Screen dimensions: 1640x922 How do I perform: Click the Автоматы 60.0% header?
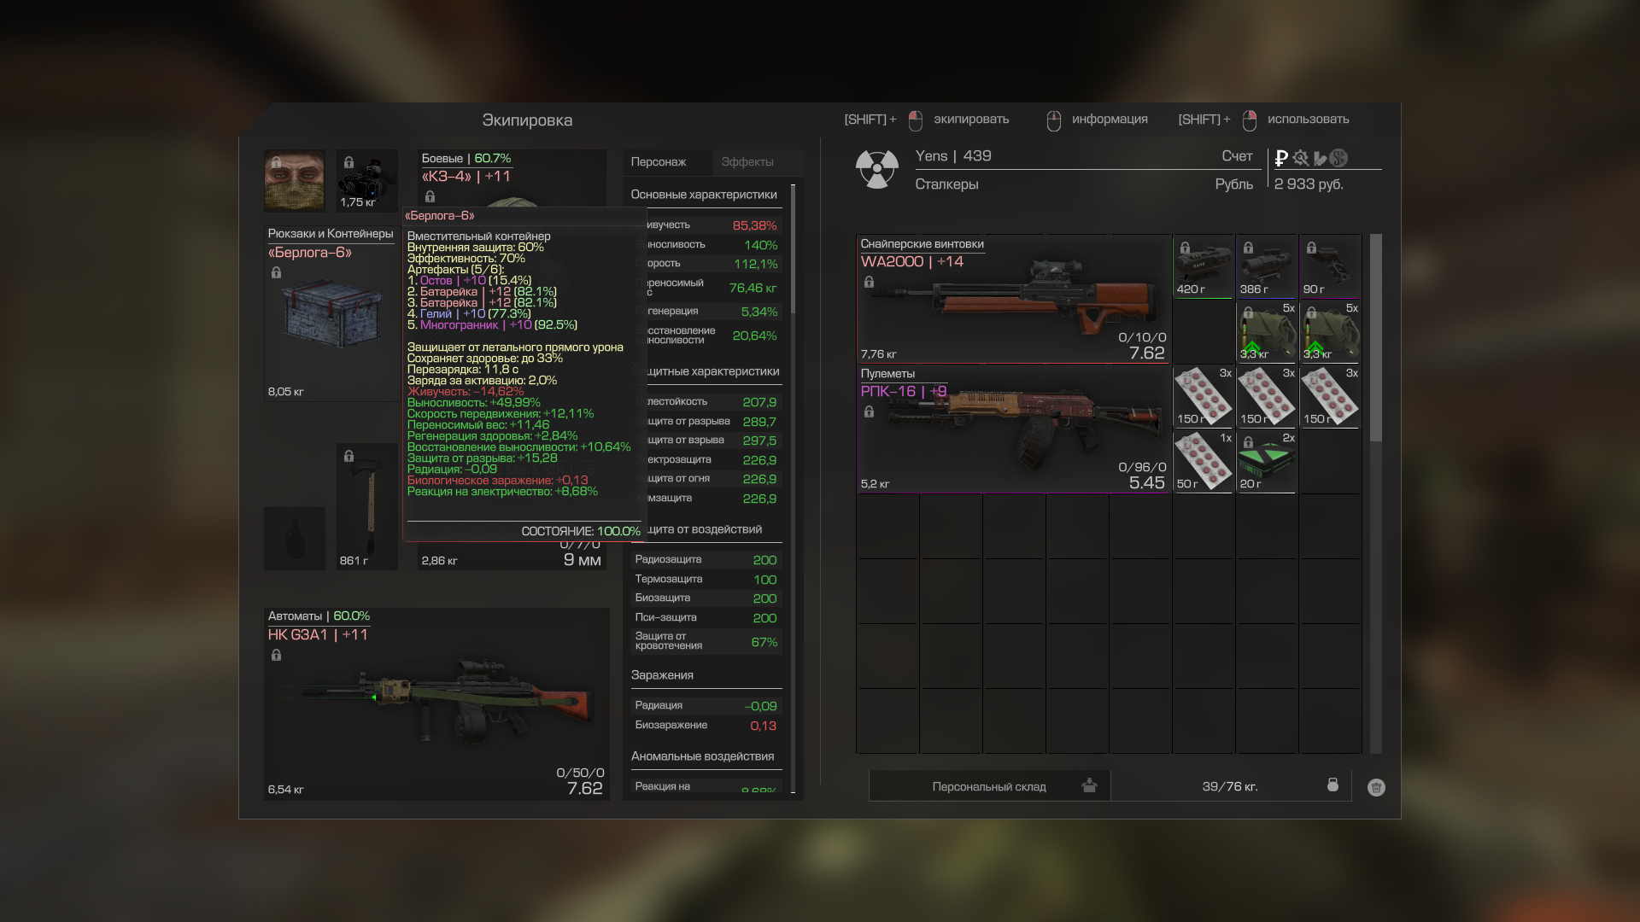pos(319,616)
